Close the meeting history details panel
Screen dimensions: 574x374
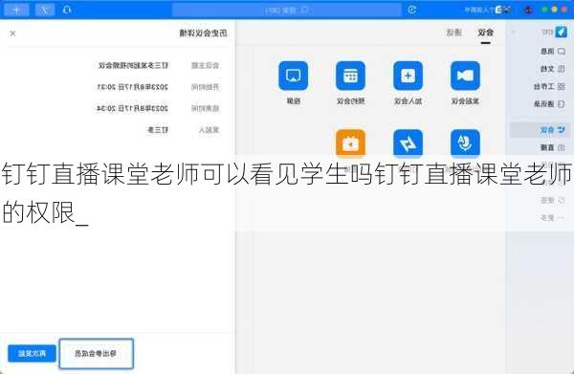tap(12, 33)
